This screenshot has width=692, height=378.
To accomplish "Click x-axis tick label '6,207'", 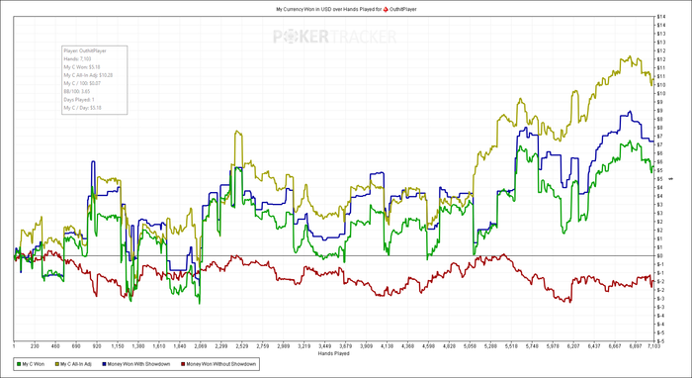I will click(572, 347).
